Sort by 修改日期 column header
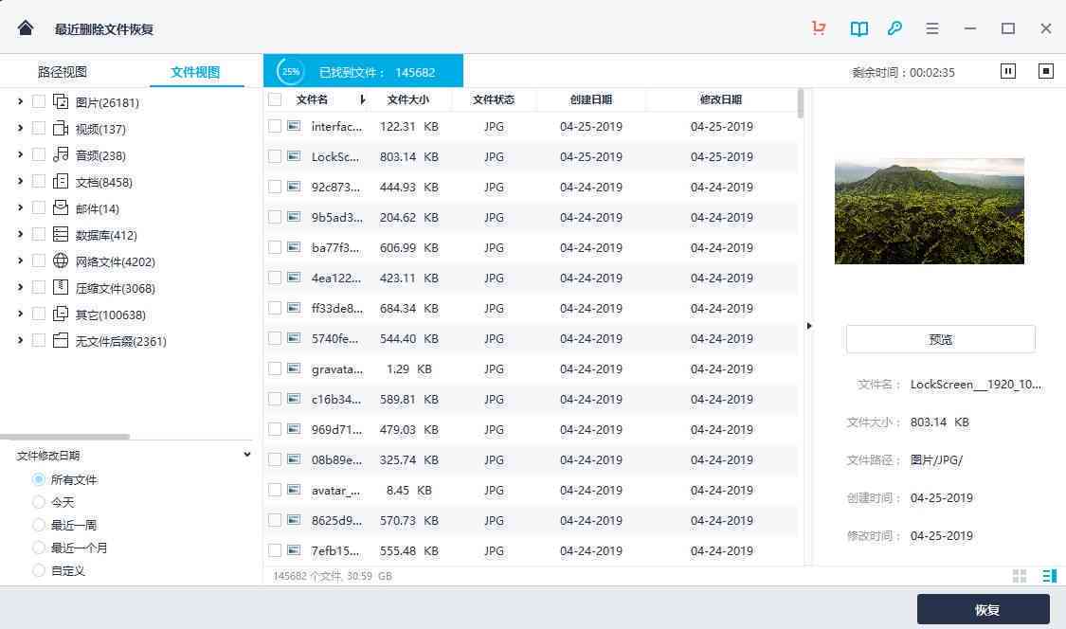Image resolution: width=1066 pixels, height=629 pixels. tap(721, 99)
